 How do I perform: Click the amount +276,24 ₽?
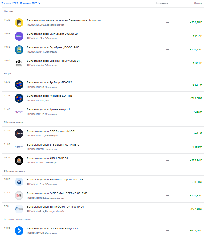click(x=196, y=160)
